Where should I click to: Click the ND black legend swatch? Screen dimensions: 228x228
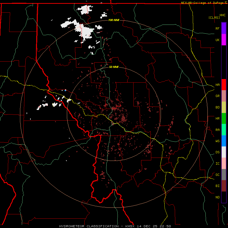tap(224, 197)
